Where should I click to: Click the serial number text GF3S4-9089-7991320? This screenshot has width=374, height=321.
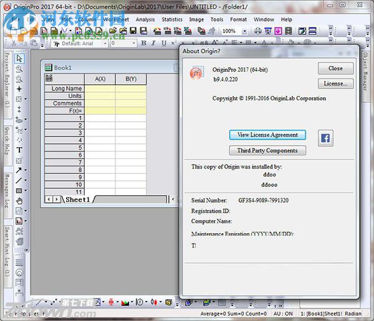point(263,200)
